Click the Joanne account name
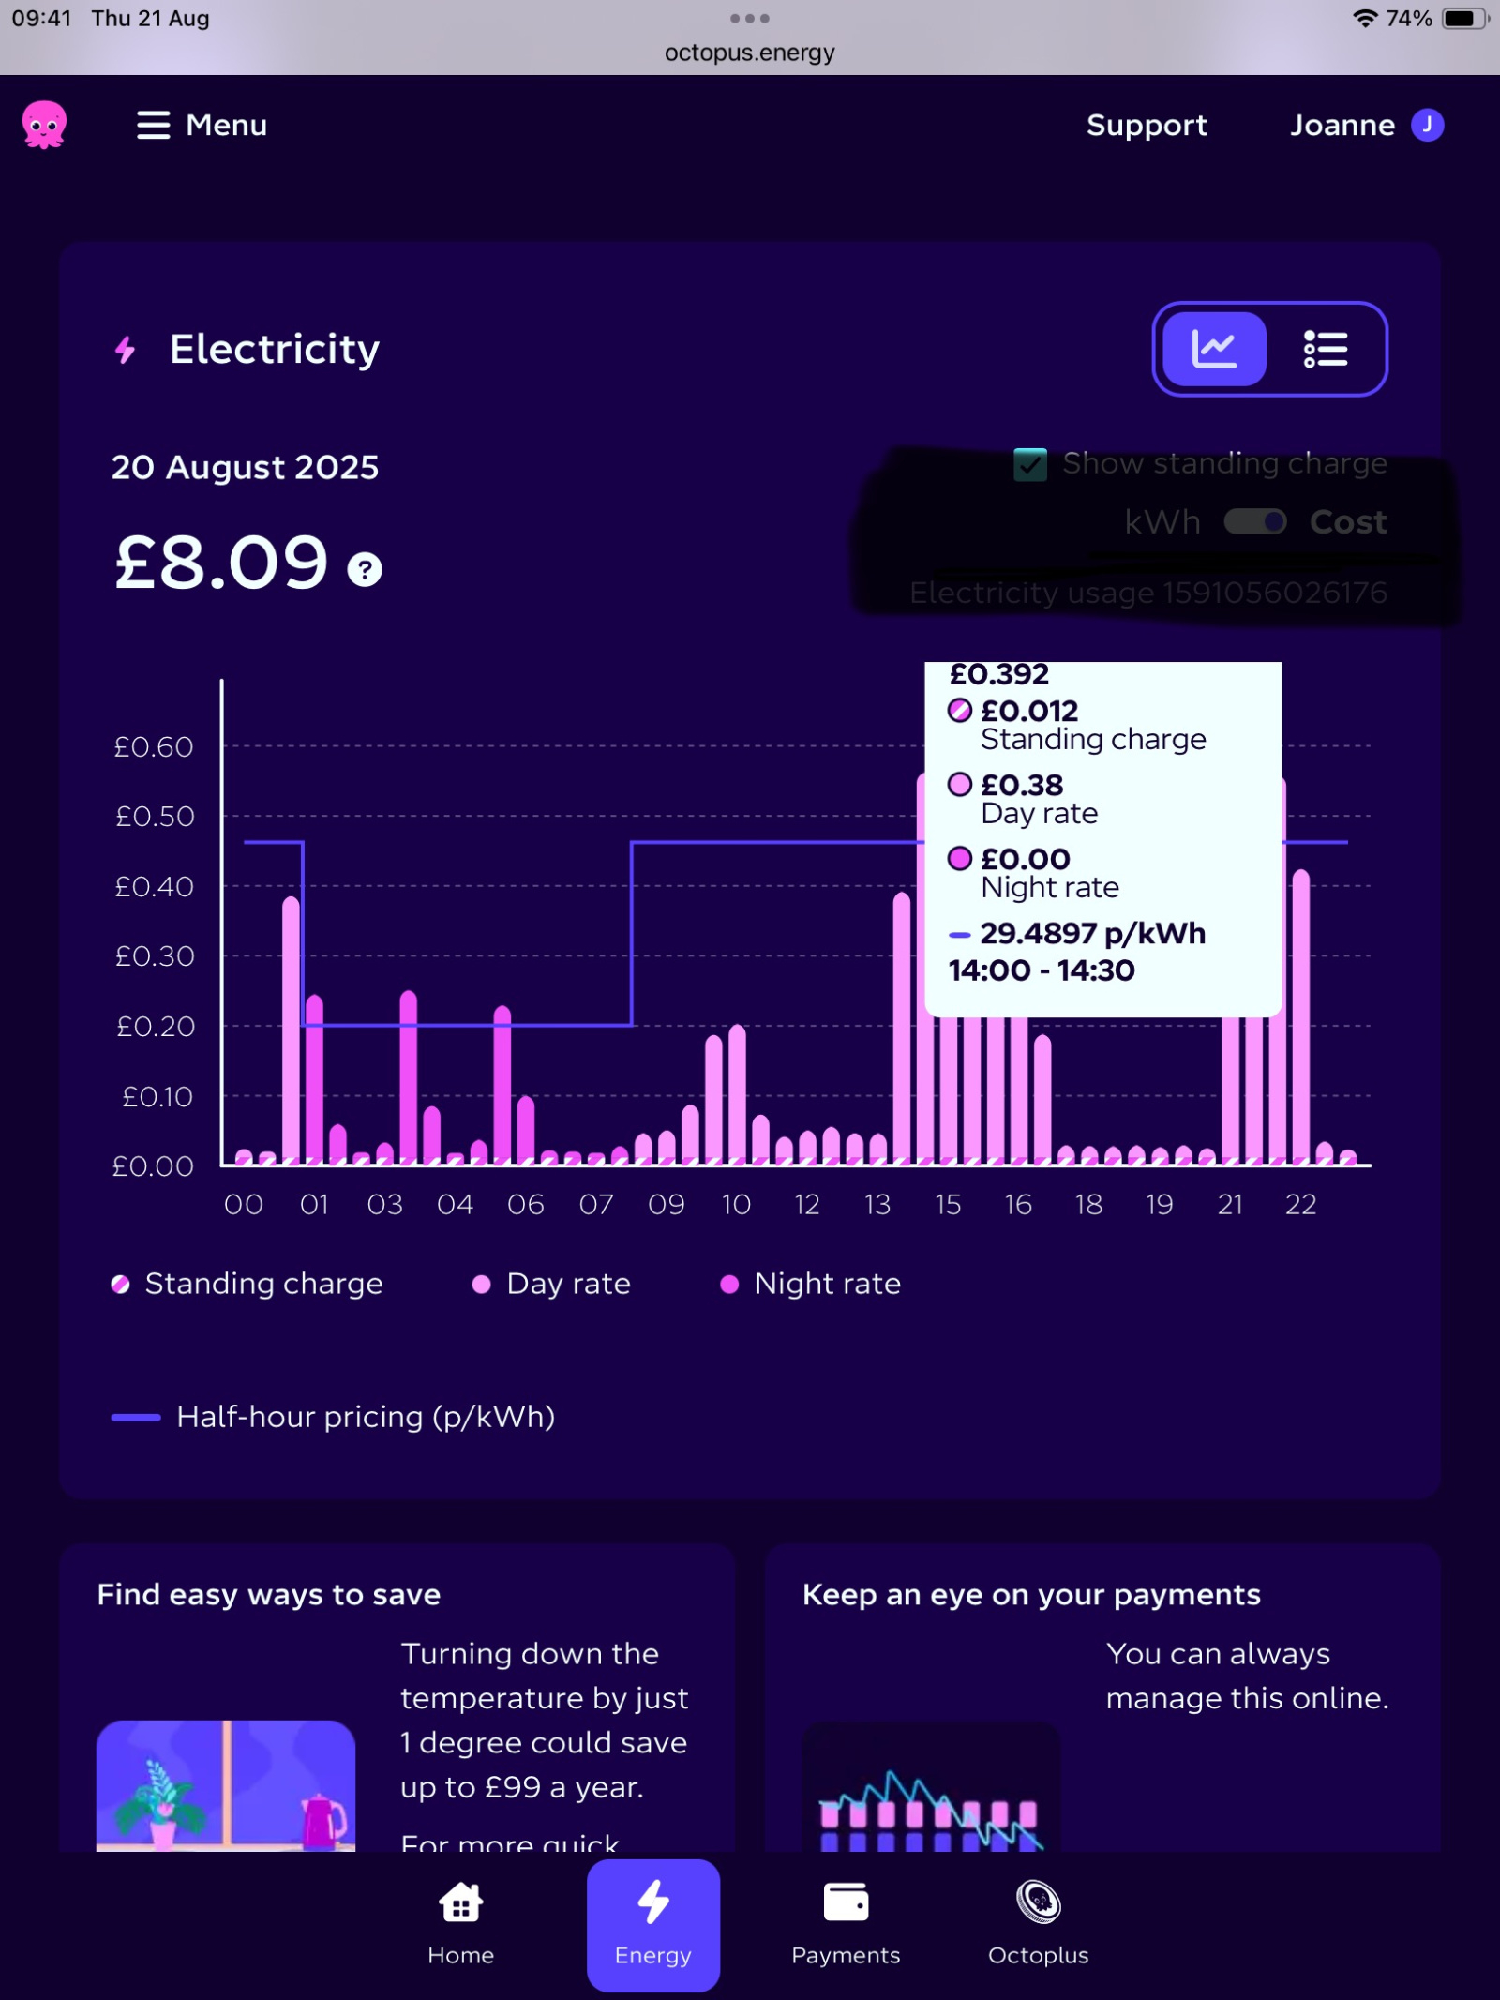1500x2000 pixels. click(1342, 125)
